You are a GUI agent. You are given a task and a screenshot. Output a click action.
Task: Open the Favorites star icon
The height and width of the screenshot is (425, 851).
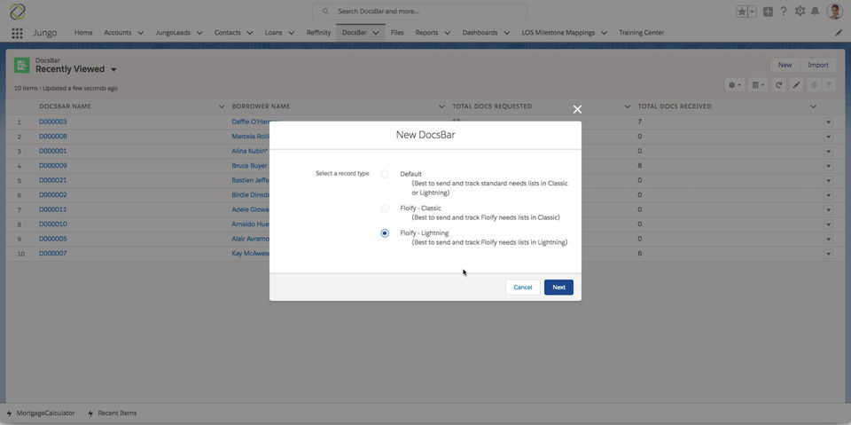click(x=741, y=12)
